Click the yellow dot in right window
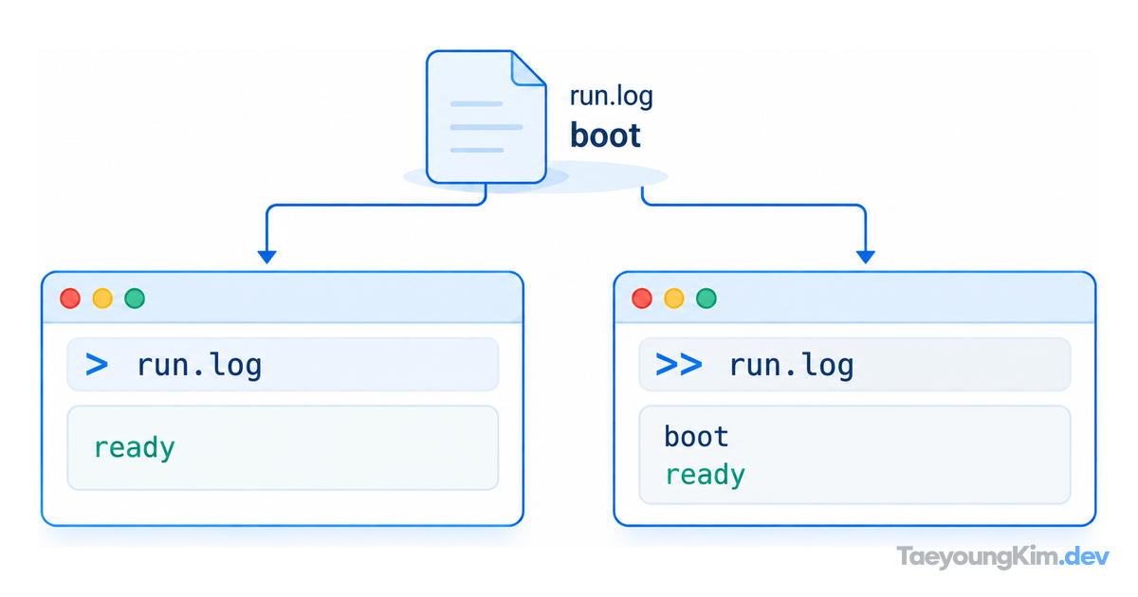Screen dimensions: 1138x597 [x=674, y=298]
